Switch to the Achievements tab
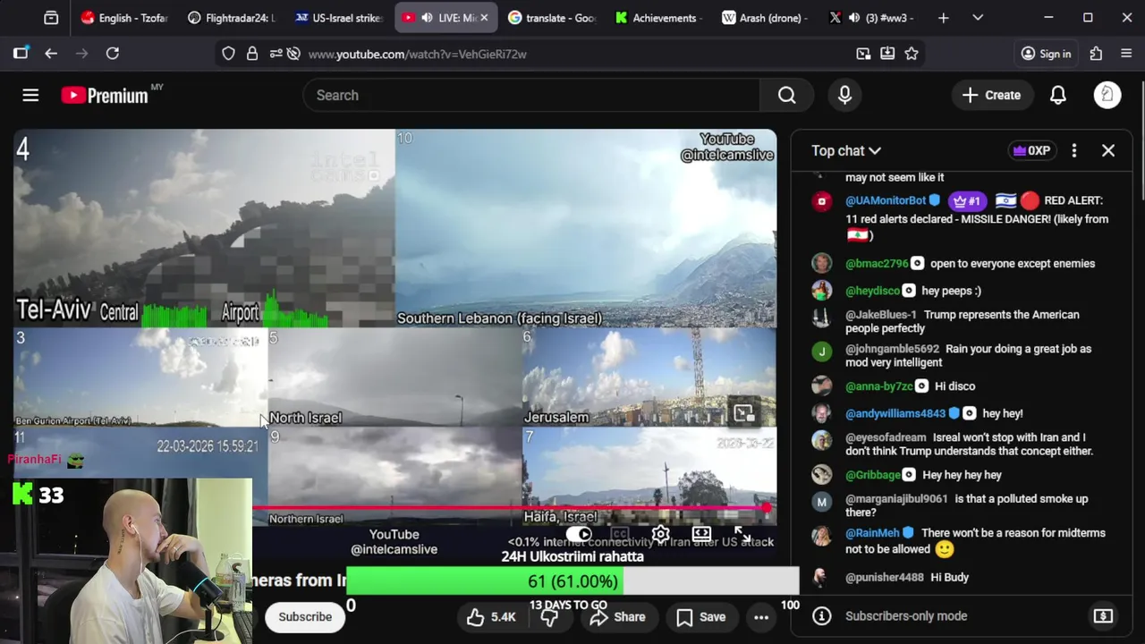 (x=659, y=18)
